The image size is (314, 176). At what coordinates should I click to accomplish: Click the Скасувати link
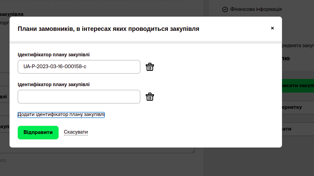pyautogui.click(x=76, y=132)
